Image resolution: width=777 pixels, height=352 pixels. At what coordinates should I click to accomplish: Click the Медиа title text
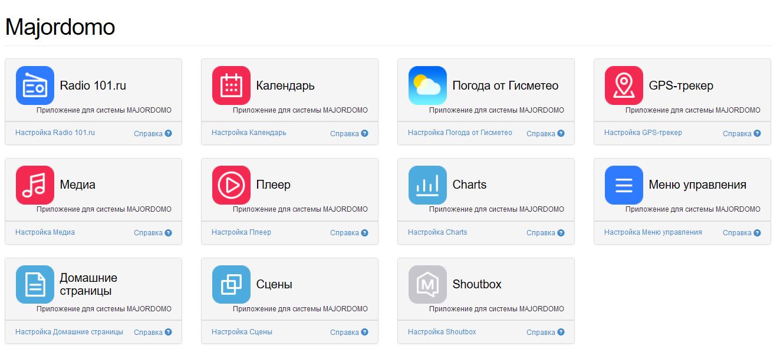point(78,185)
